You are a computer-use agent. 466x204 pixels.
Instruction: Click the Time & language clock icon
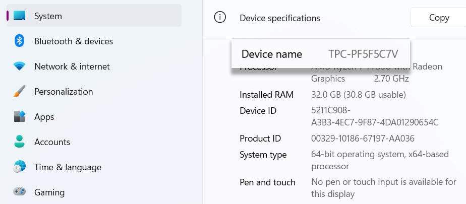(19, 167)
